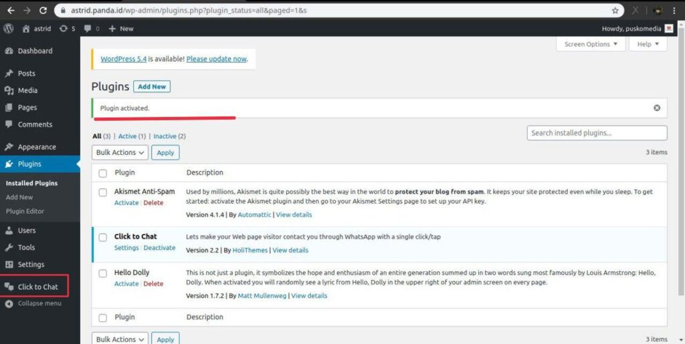Open the Chrome three-dot menu
685x344 pixels.
(676, 11)
